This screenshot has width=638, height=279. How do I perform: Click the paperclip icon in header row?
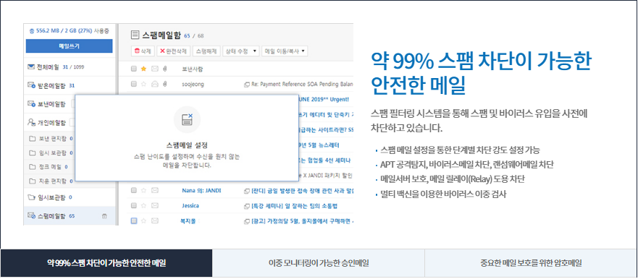tap(165, 69)
